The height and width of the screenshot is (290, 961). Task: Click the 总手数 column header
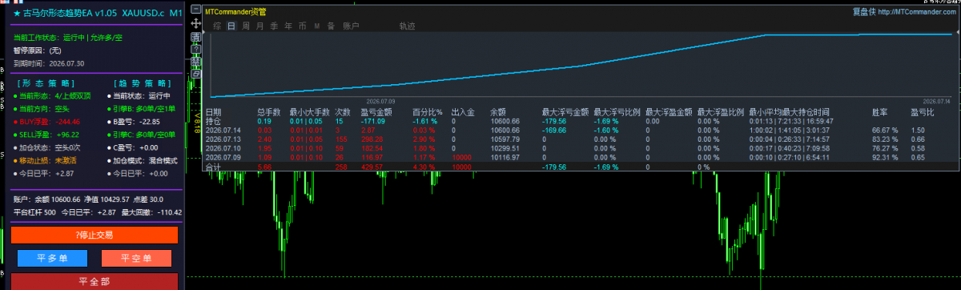(x=268, y=112)
